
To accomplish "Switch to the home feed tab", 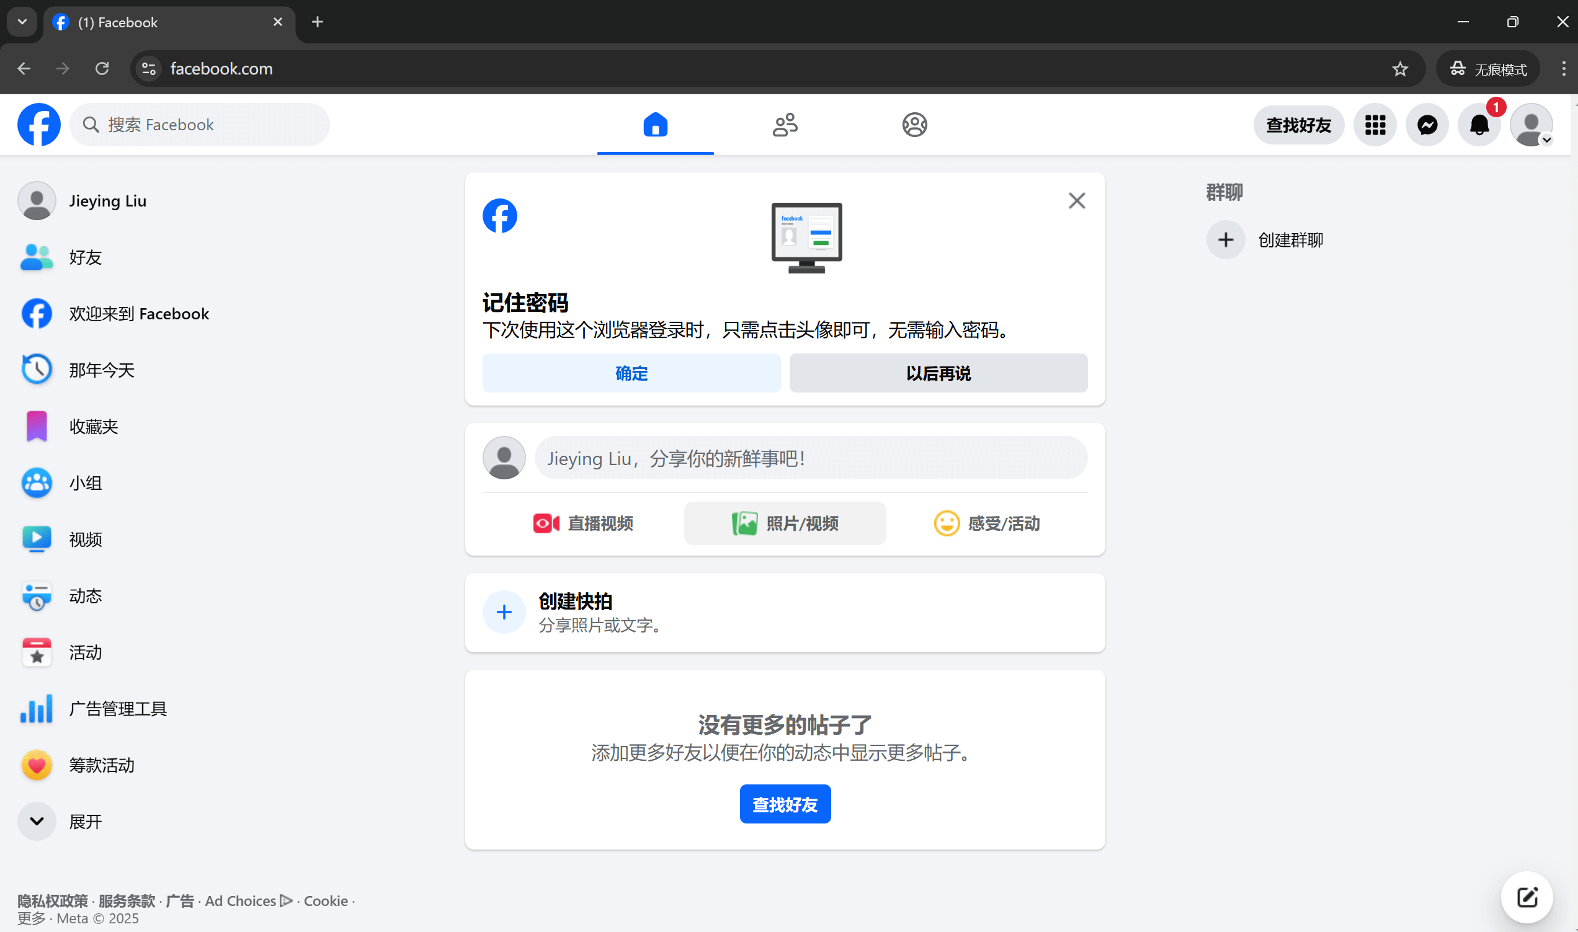I will click(655, 125).
